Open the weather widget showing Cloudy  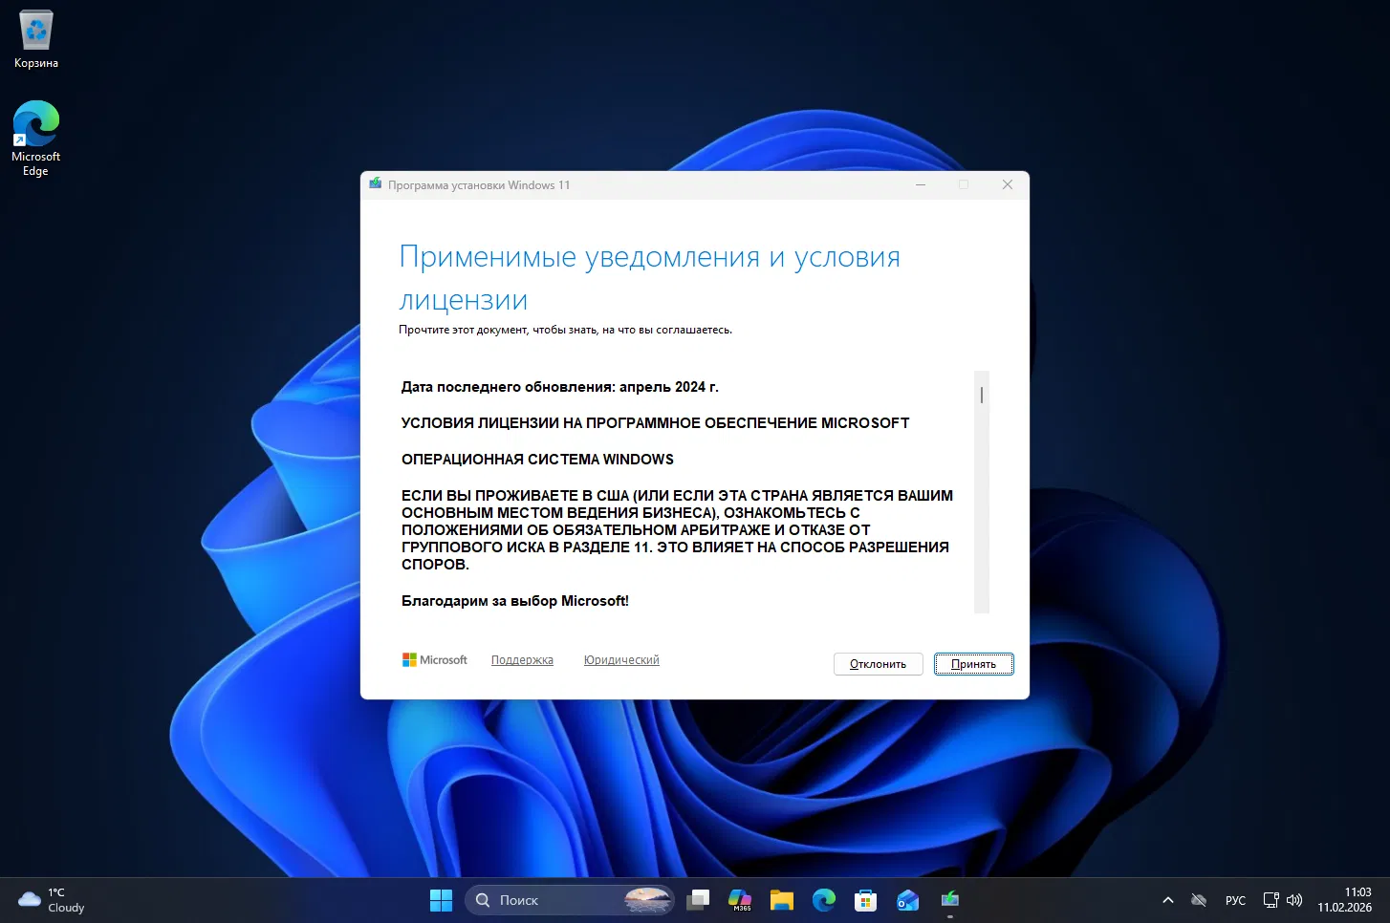click(53, 900)
